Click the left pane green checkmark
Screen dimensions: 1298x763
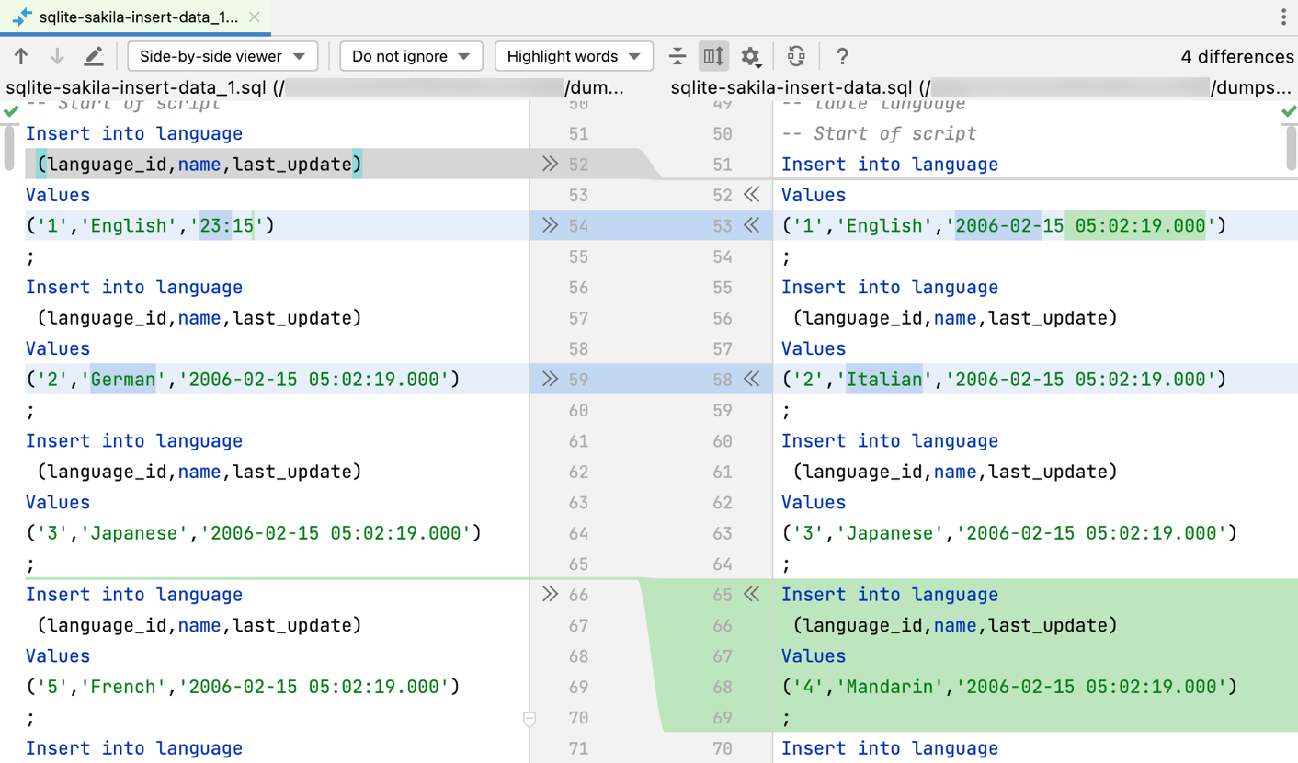pos(11,111)
